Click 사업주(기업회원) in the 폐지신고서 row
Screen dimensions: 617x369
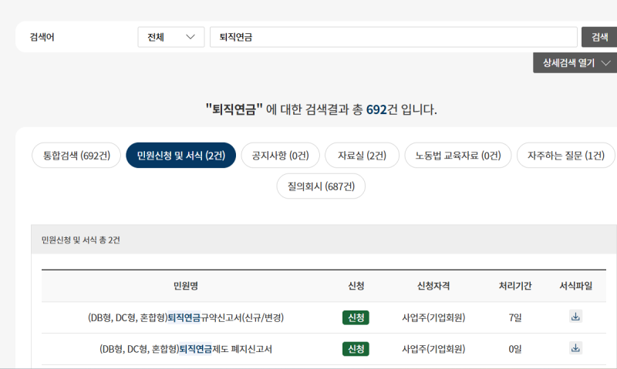tap(433, 349)
